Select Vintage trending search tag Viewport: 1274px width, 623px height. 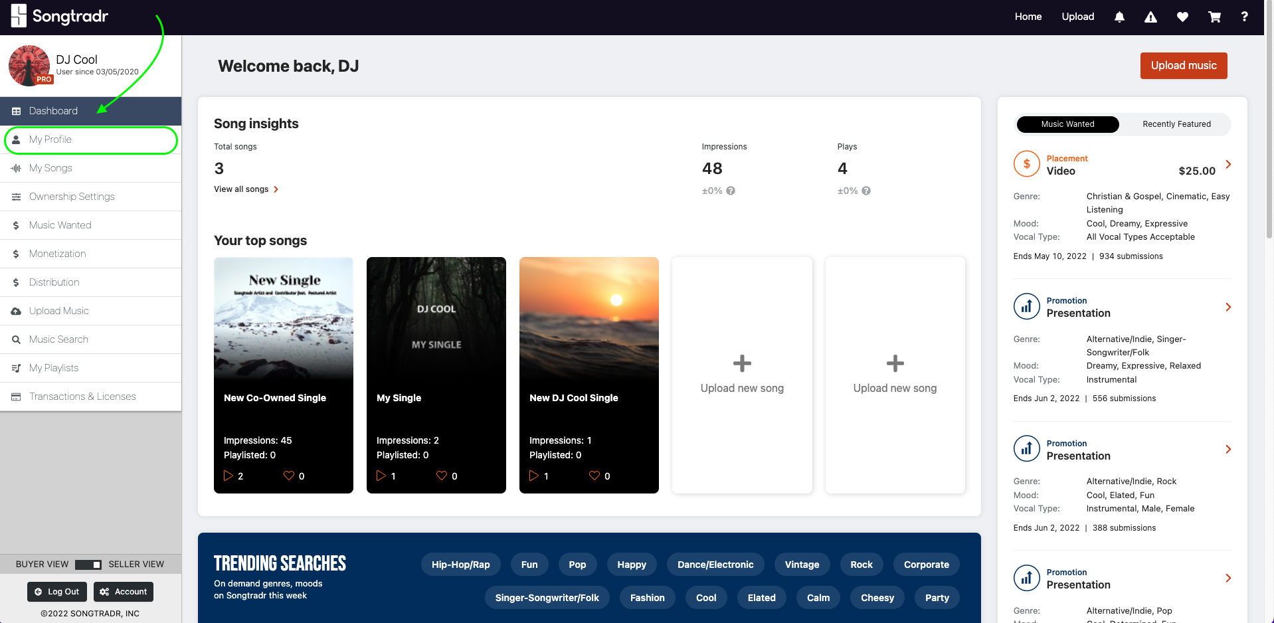pyautogui.click(x=802, y=565)
